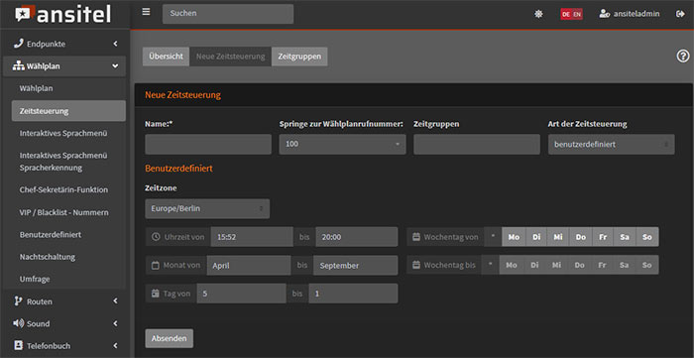Open Monat von April dropdown

coord(249,265)
